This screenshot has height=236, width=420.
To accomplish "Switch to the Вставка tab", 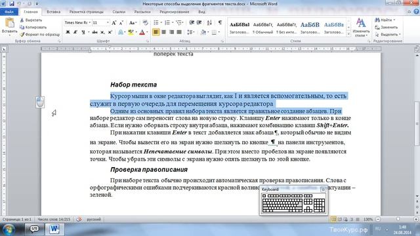I will pyautogui.click(x=54, y=12).
